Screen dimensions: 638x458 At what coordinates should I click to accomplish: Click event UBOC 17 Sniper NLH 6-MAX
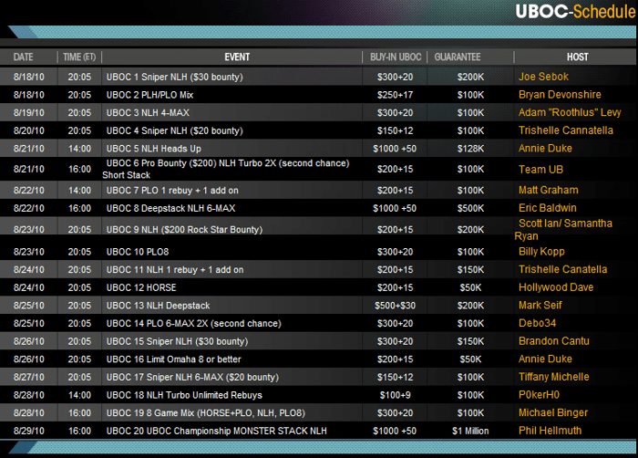tap(192, 378)
